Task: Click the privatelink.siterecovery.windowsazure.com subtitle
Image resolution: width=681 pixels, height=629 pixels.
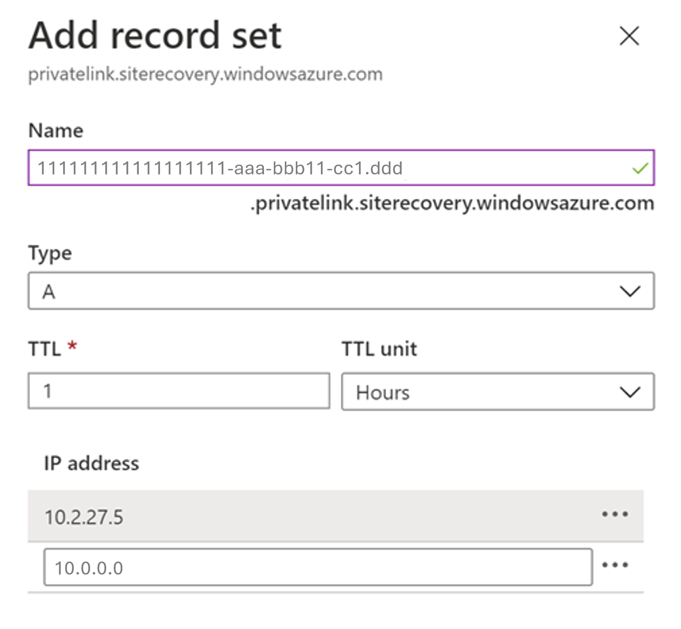Action: [205, 74]
